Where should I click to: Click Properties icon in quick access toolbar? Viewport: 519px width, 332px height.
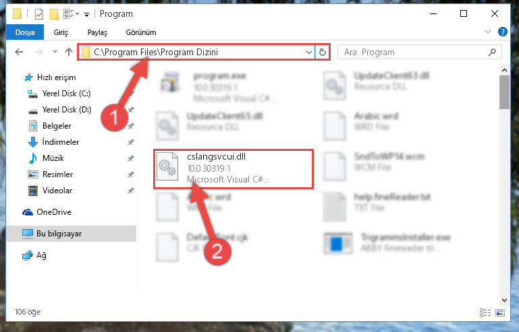tap(39, 14)
